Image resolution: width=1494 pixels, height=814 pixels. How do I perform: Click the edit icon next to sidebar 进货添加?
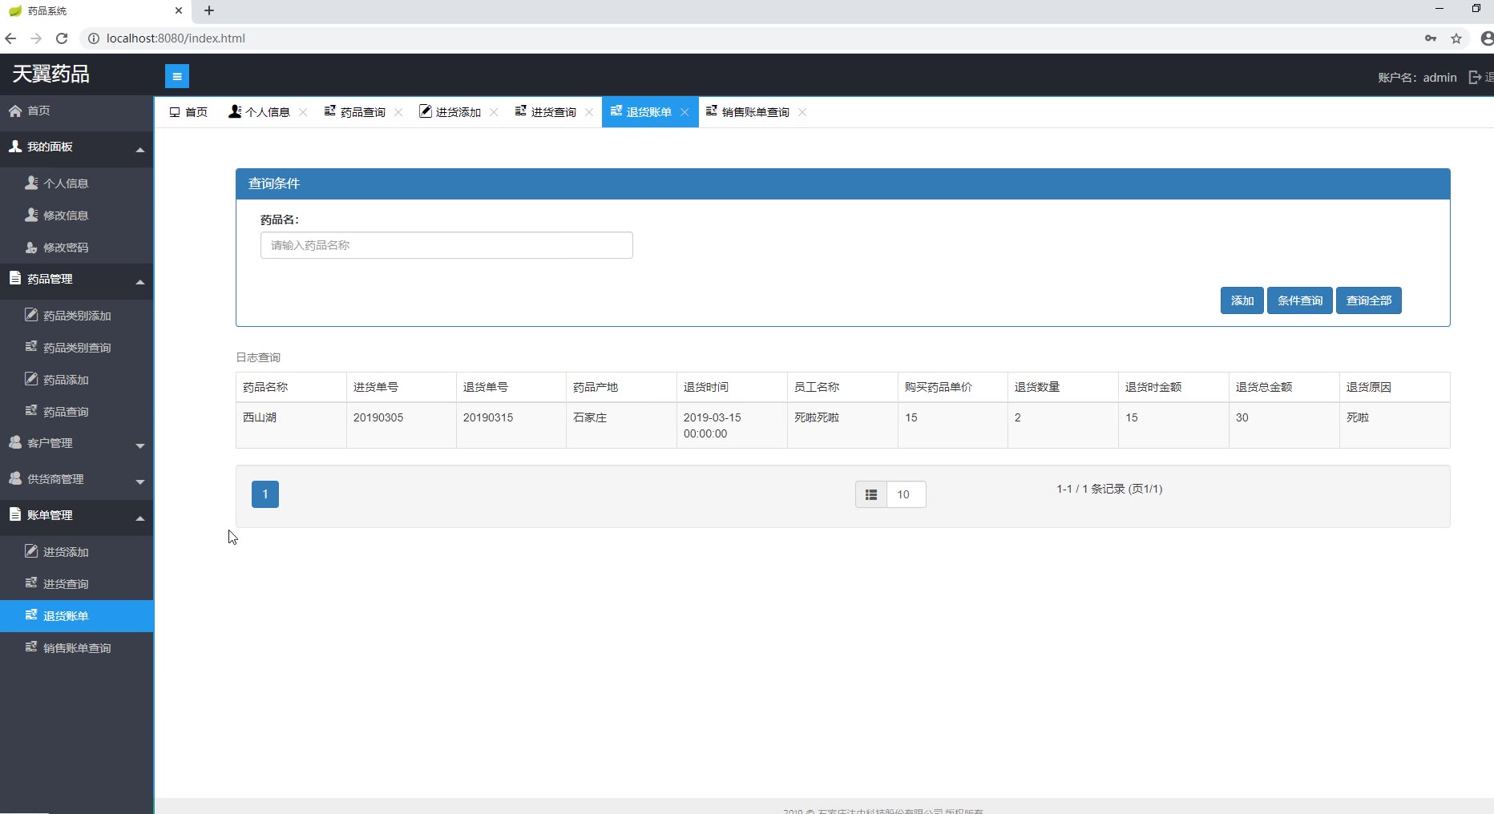click(x=31, y=551)
